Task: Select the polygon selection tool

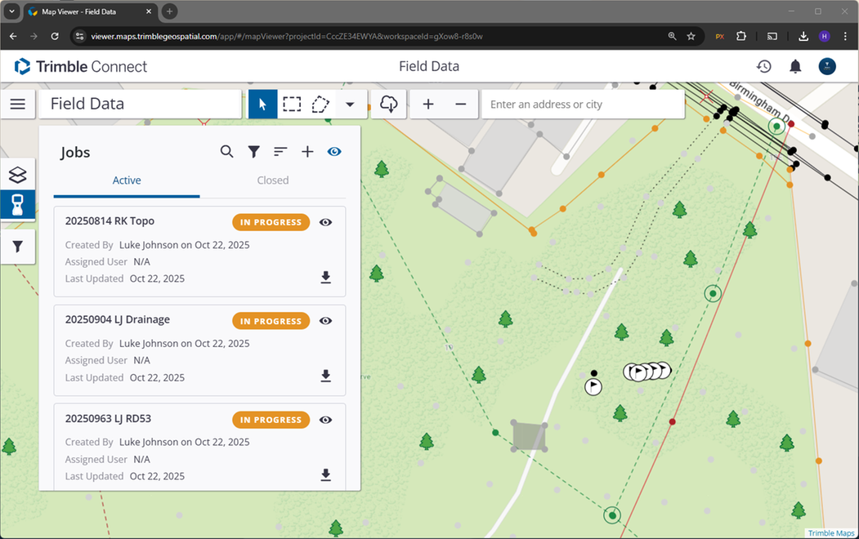Action: [x=320, y=105]
